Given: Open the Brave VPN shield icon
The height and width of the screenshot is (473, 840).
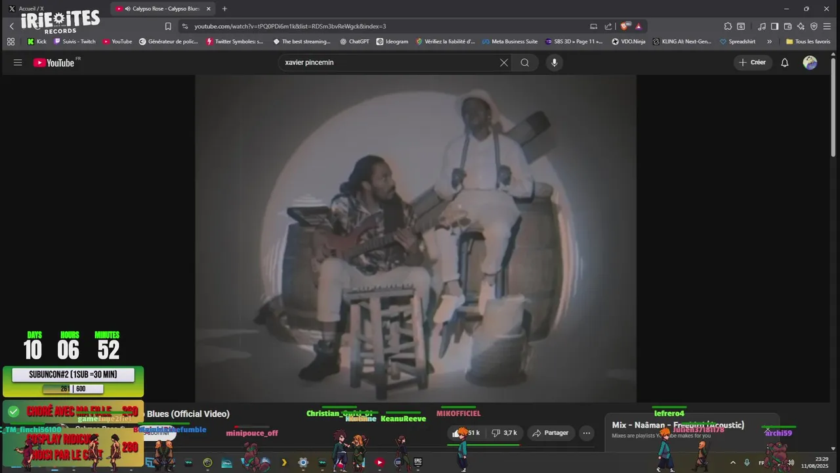Looking at the screenshot, I should tap(814, 26).
